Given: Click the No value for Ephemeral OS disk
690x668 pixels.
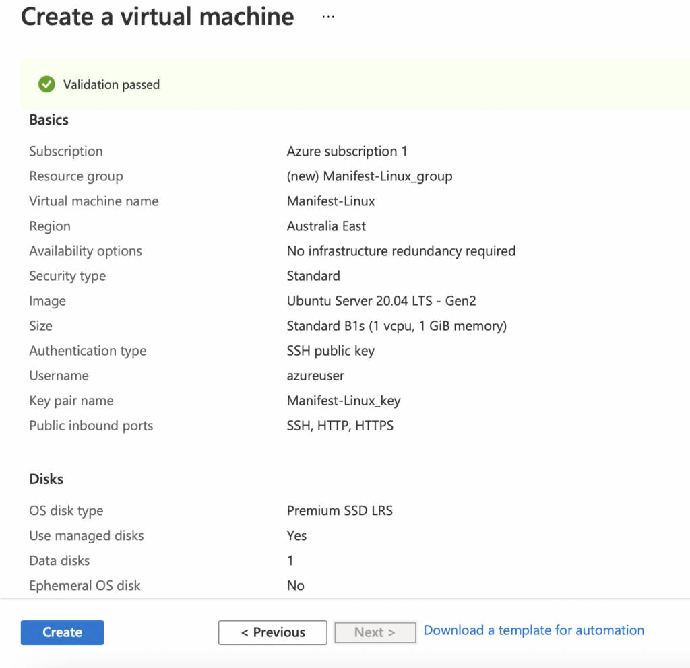Looking at the screenshot, I should tap(296, 586).
